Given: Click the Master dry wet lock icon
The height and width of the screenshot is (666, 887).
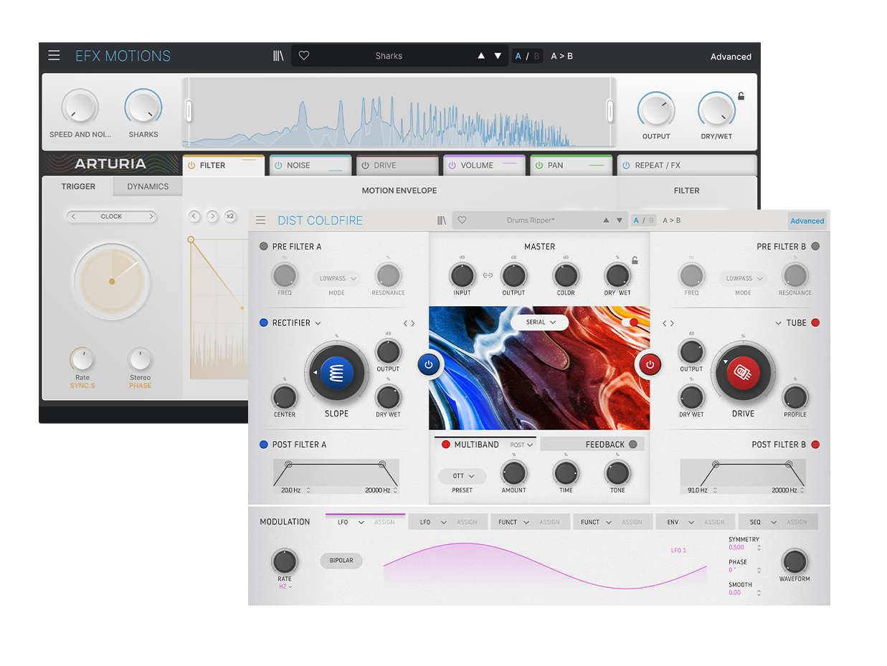Looking at the screenshot, I should (635, 261).
